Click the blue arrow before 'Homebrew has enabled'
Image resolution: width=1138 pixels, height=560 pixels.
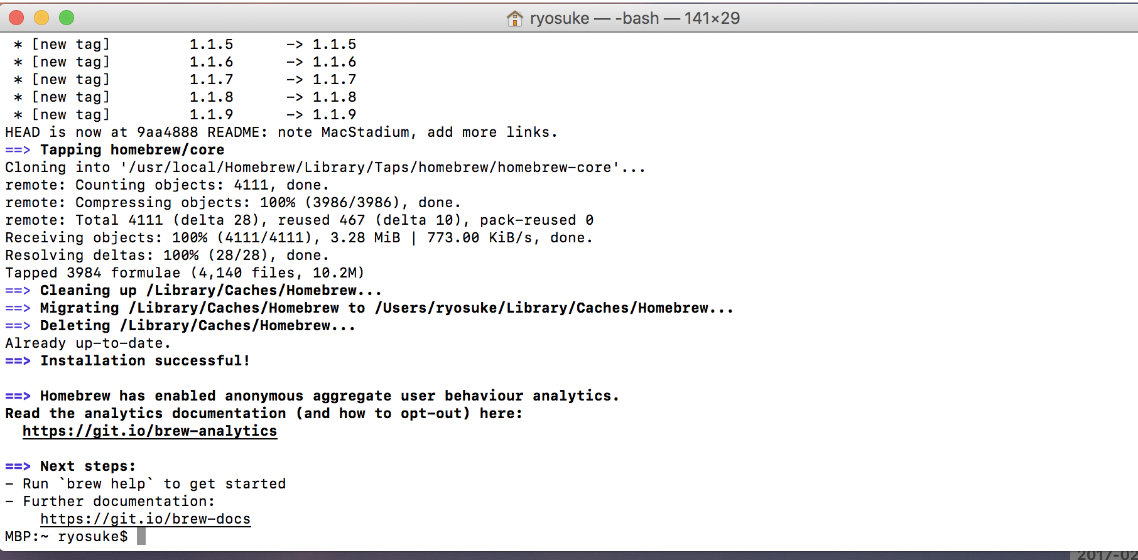point(18,396)
